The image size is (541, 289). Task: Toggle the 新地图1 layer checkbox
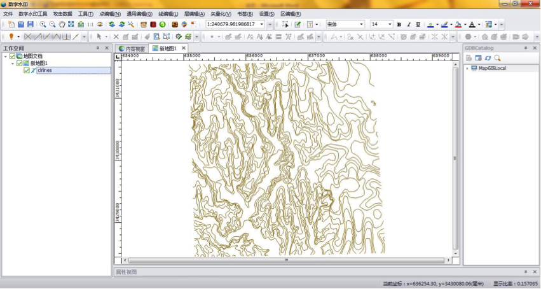pyautogui.click(x=19, y=63)
